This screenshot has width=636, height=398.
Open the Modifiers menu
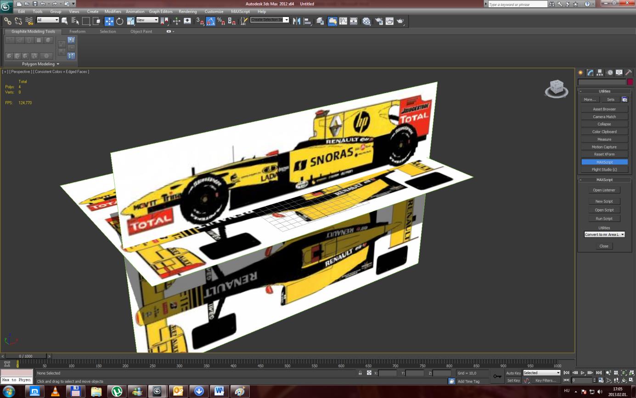[113, 11]
